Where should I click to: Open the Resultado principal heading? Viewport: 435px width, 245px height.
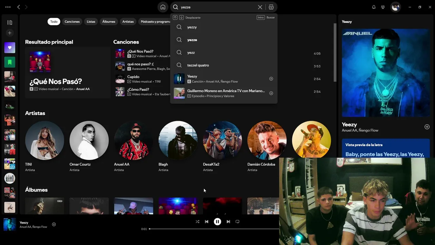point(49,42)
